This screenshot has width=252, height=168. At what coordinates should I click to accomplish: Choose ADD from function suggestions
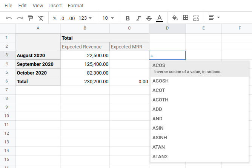coord(200,109)
